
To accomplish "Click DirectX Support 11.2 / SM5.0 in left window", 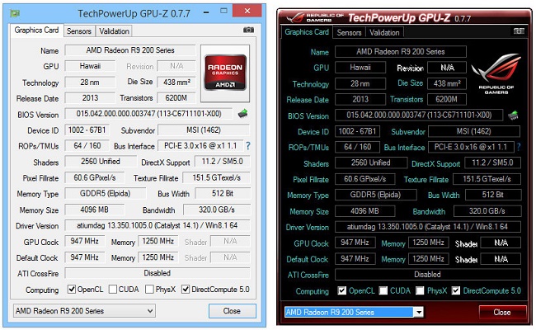I will point(222,162).
